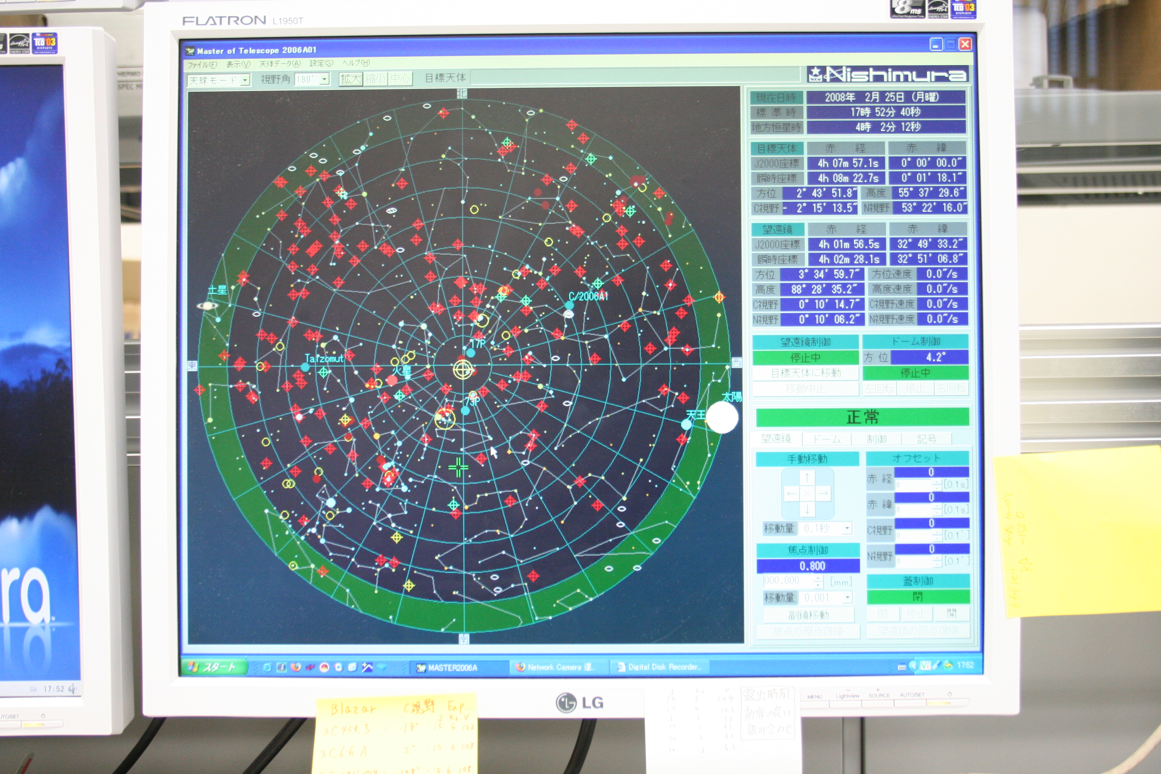Click the 中心 center button
1161x774 pixels.
(x=400, y=79)
